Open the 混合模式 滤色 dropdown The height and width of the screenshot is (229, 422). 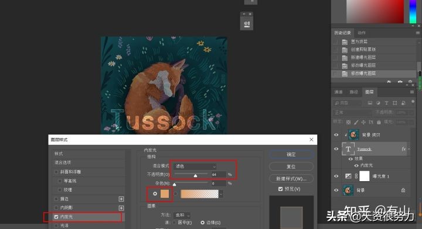(195, 166)
